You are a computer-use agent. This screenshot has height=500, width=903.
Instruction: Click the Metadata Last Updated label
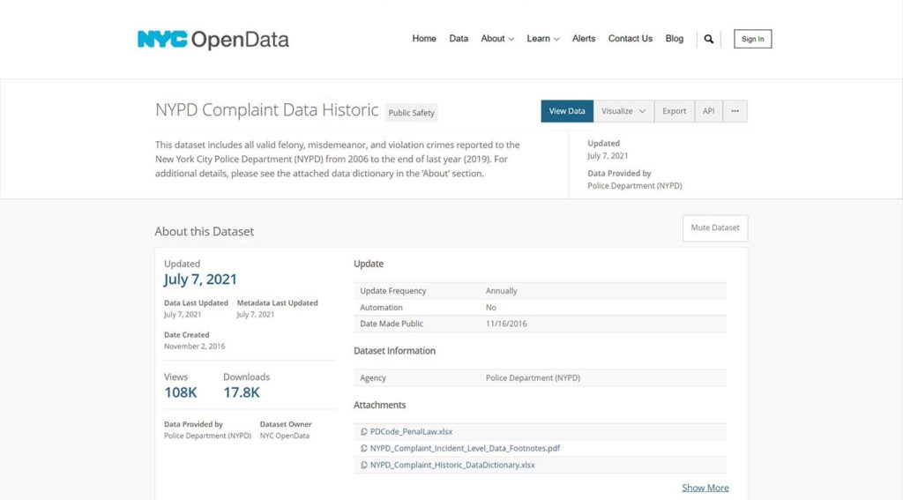(277, 303)
